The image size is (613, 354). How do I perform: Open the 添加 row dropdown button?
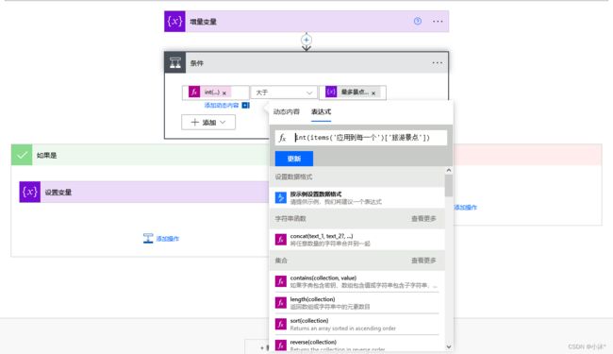208,123
